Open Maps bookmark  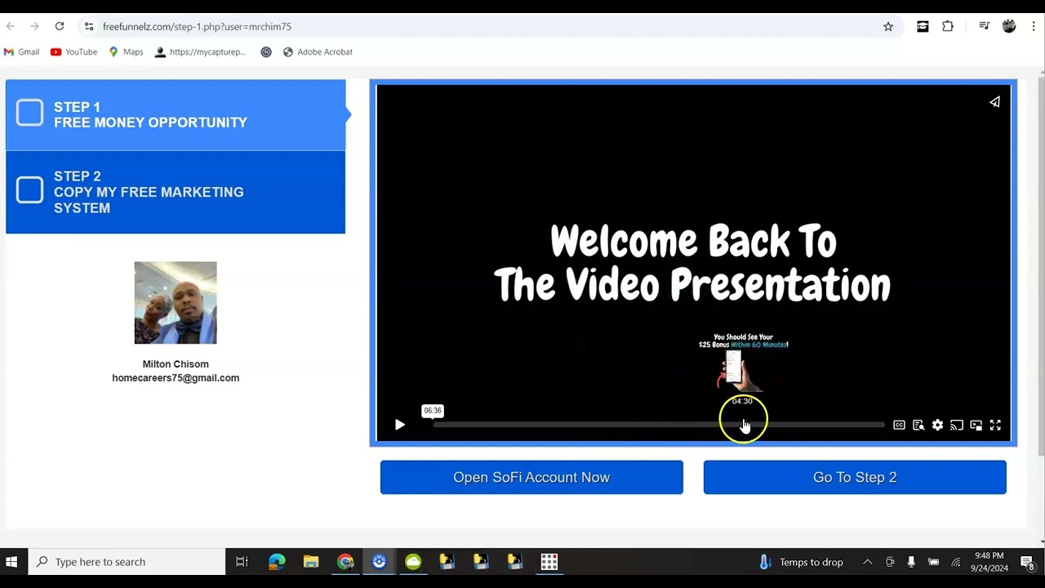126,51
